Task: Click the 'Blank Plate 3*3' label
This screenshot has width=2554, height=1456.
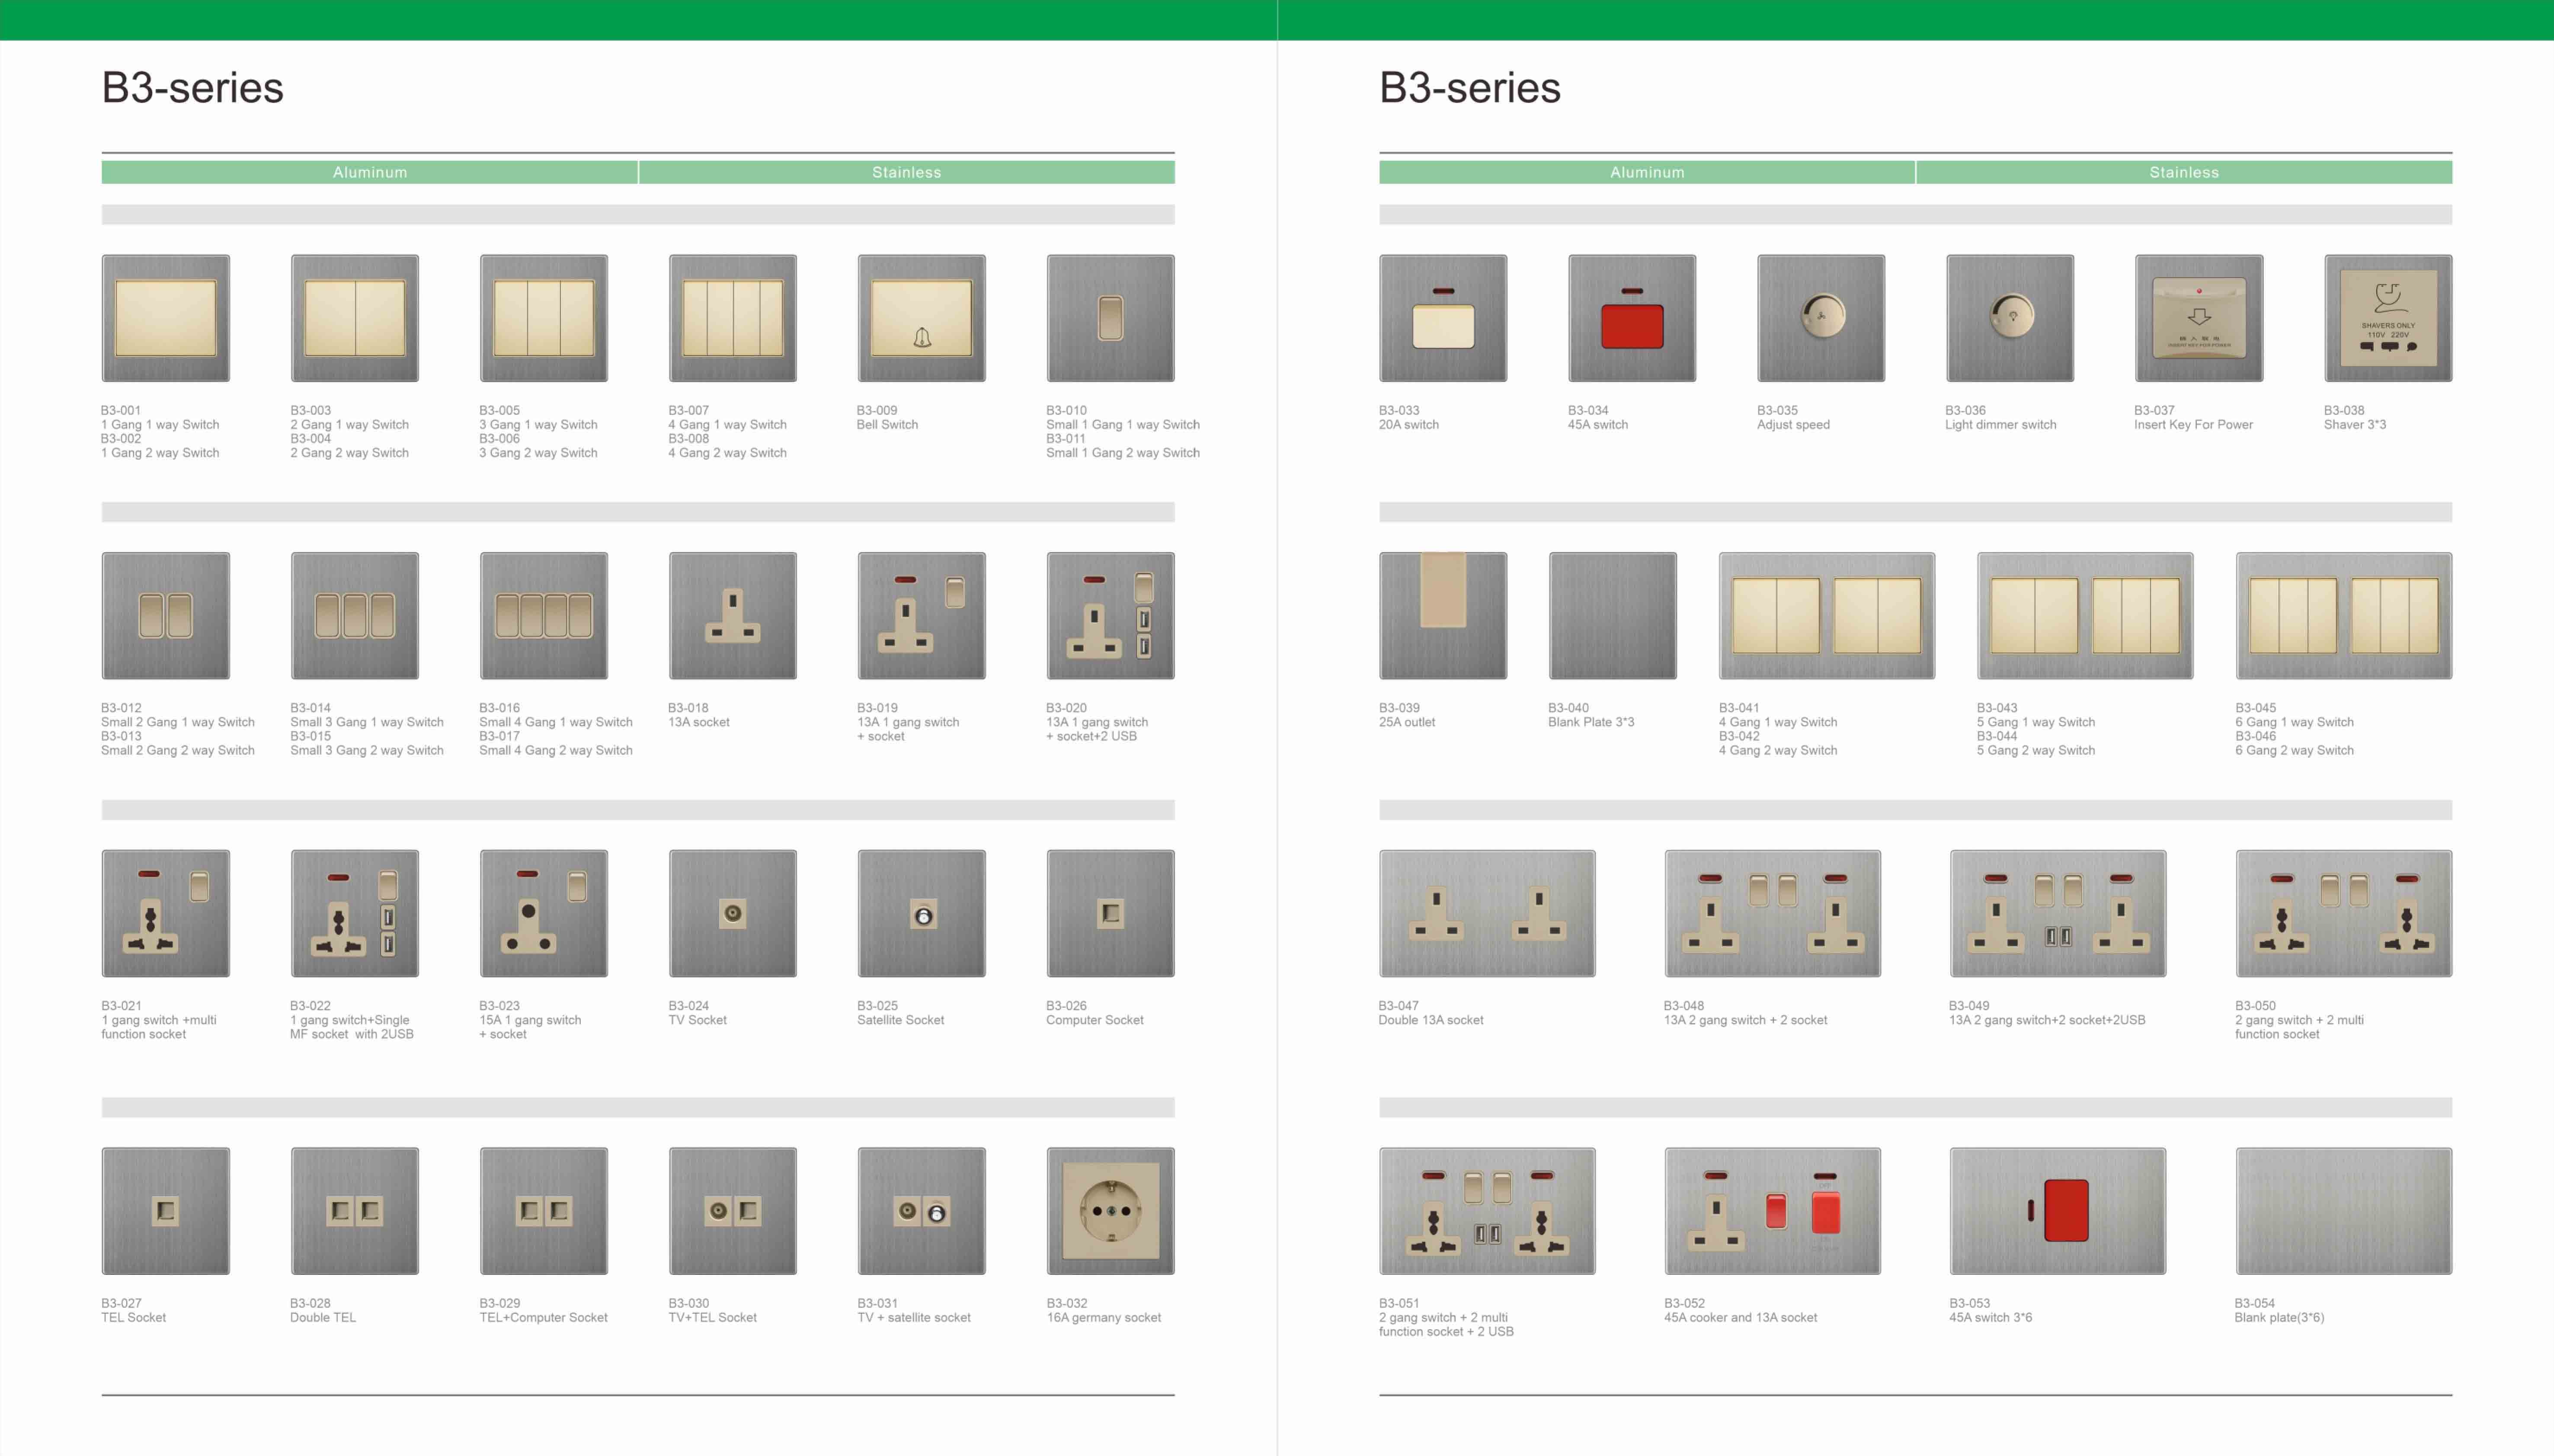Action: point(1591,722)
